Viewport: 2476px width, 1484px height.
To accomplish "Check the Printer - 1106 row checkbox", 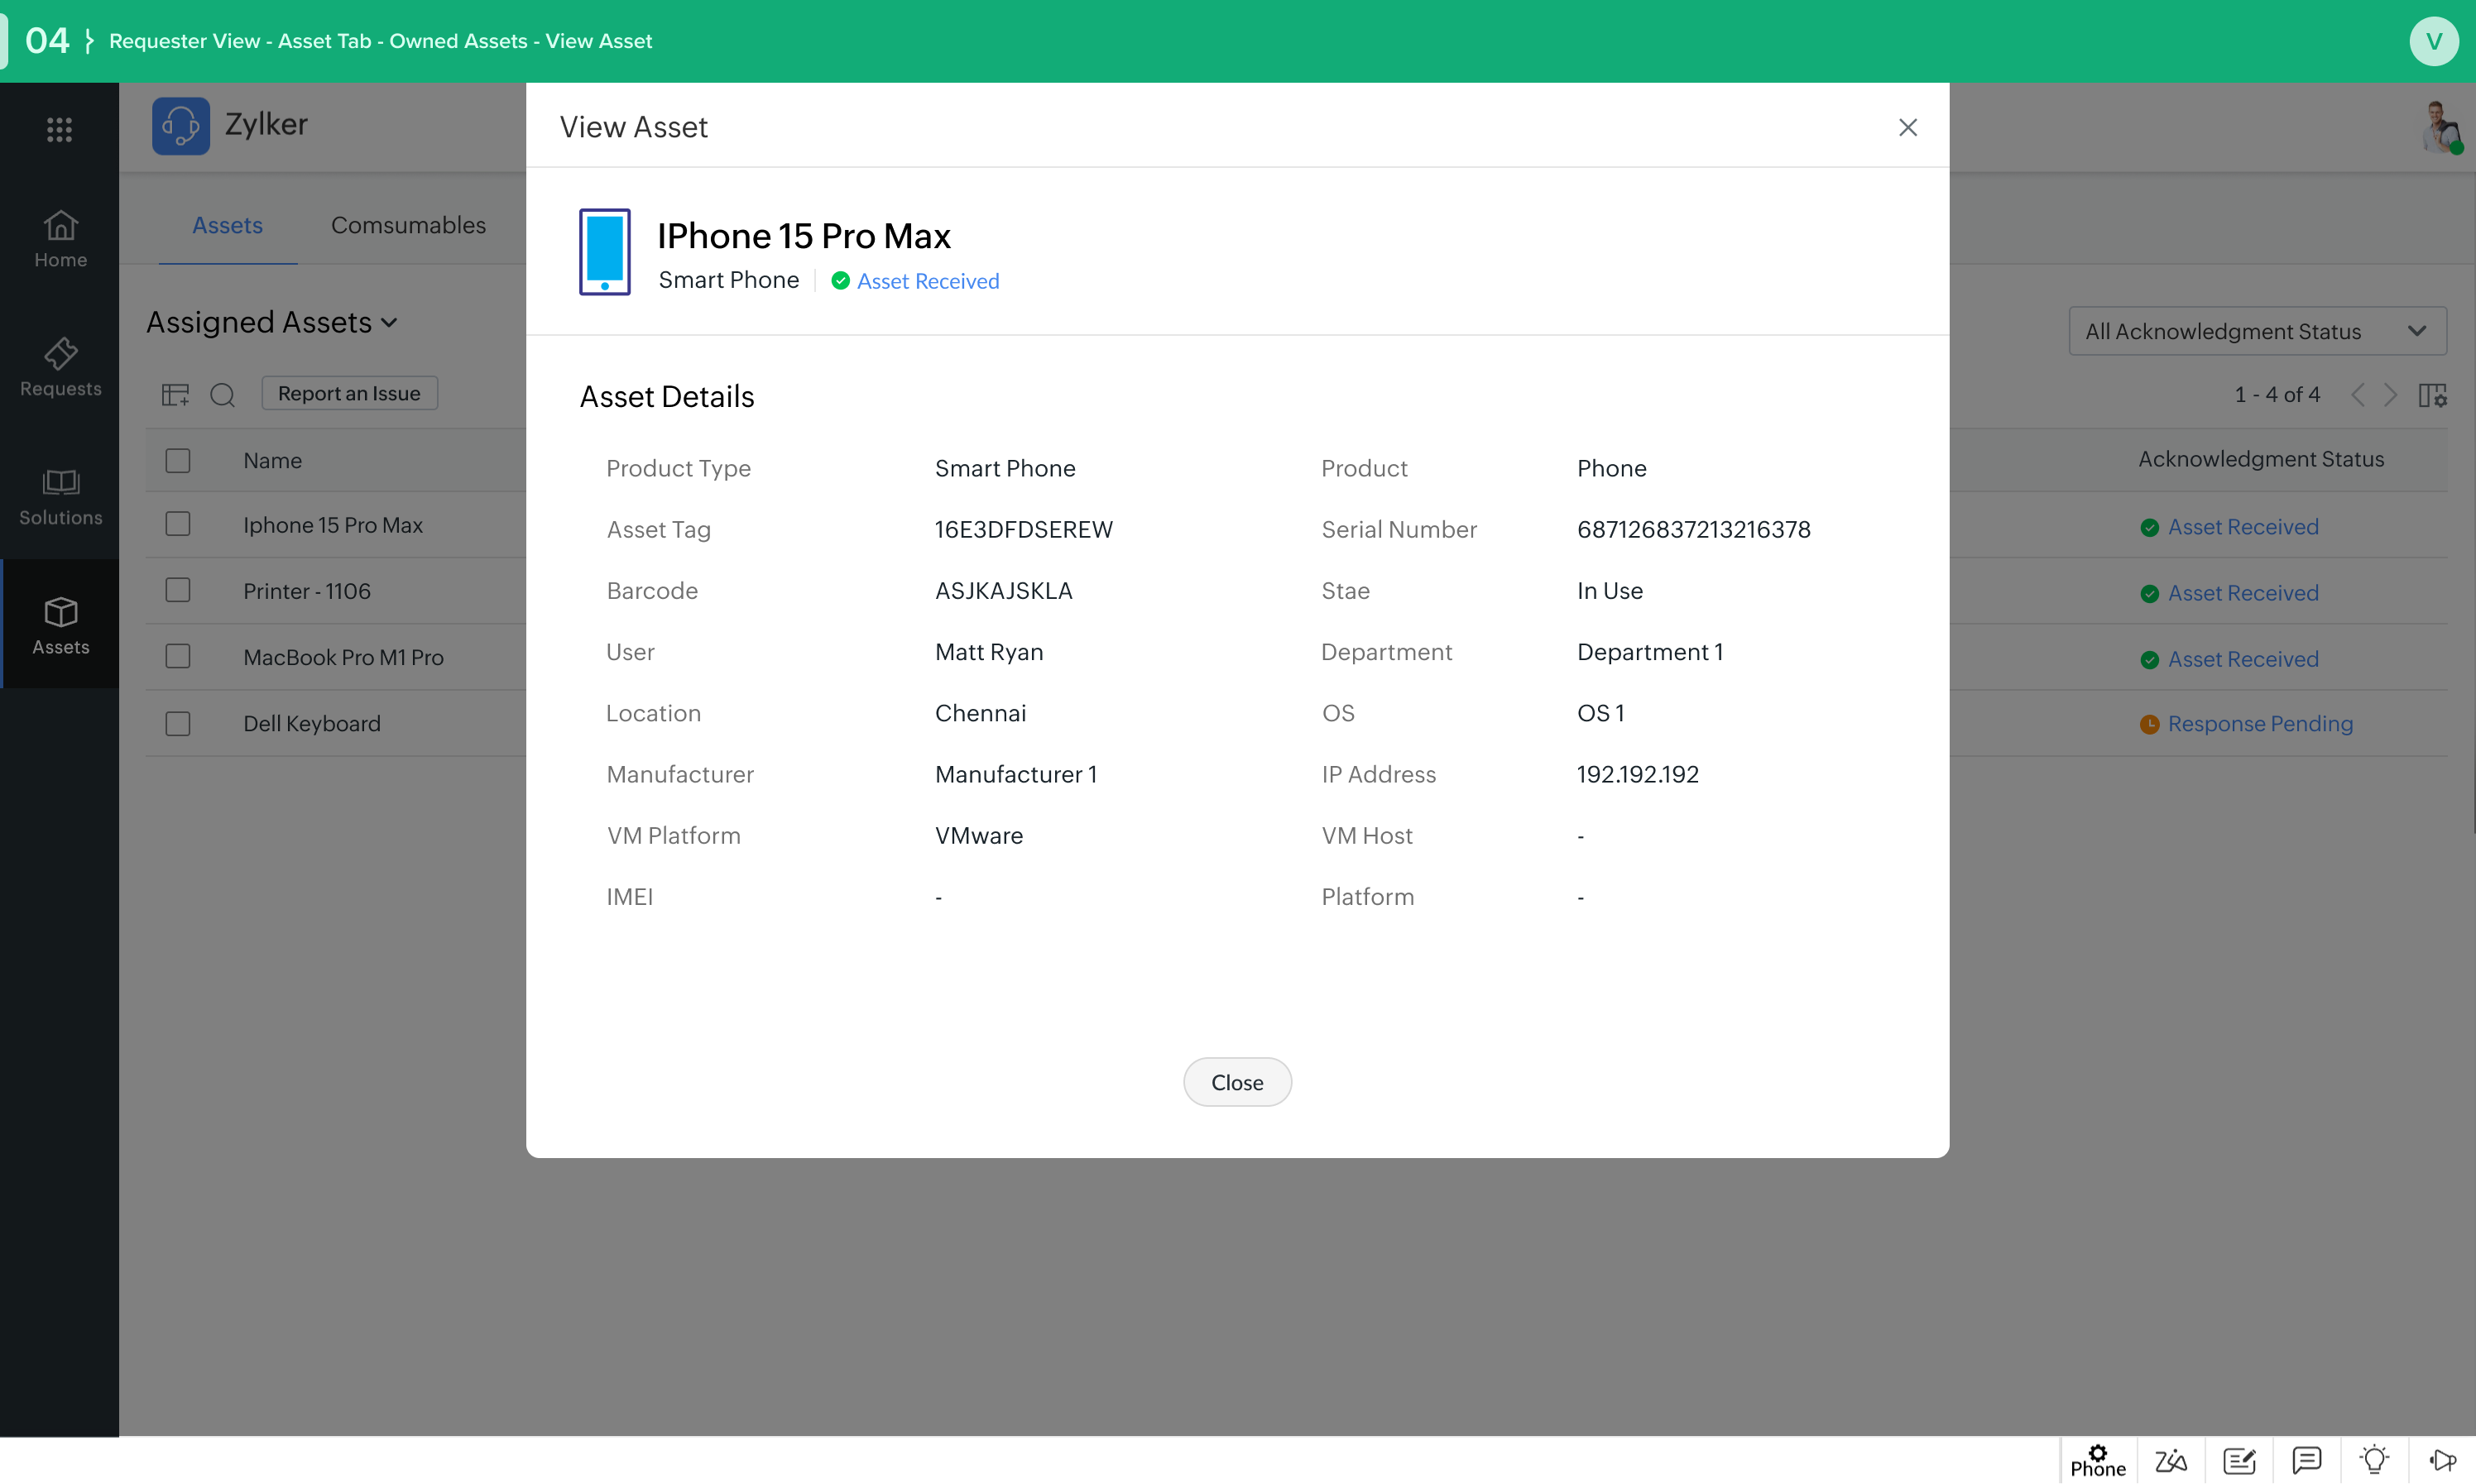I will [x=178, y=590].
